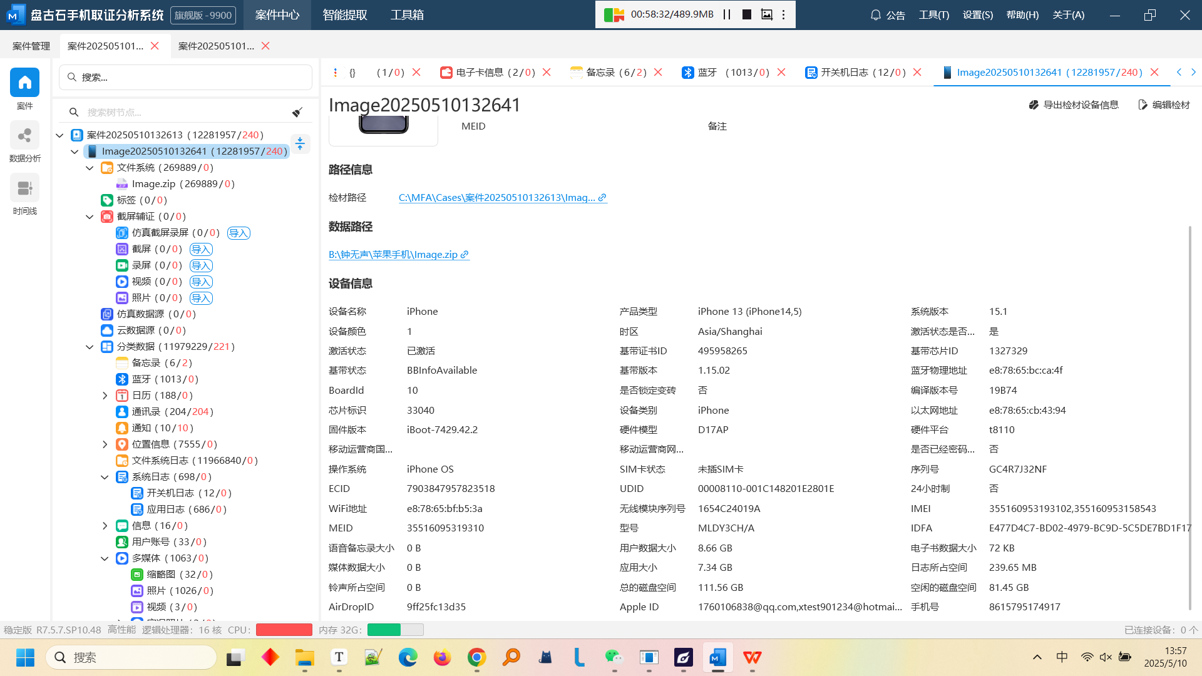Stop the screen recording
Viewport: 1202px width, 676px height.
(x=747, y=14)
